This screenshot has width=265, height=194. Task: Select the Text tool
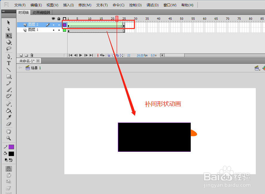click(9, 63)
